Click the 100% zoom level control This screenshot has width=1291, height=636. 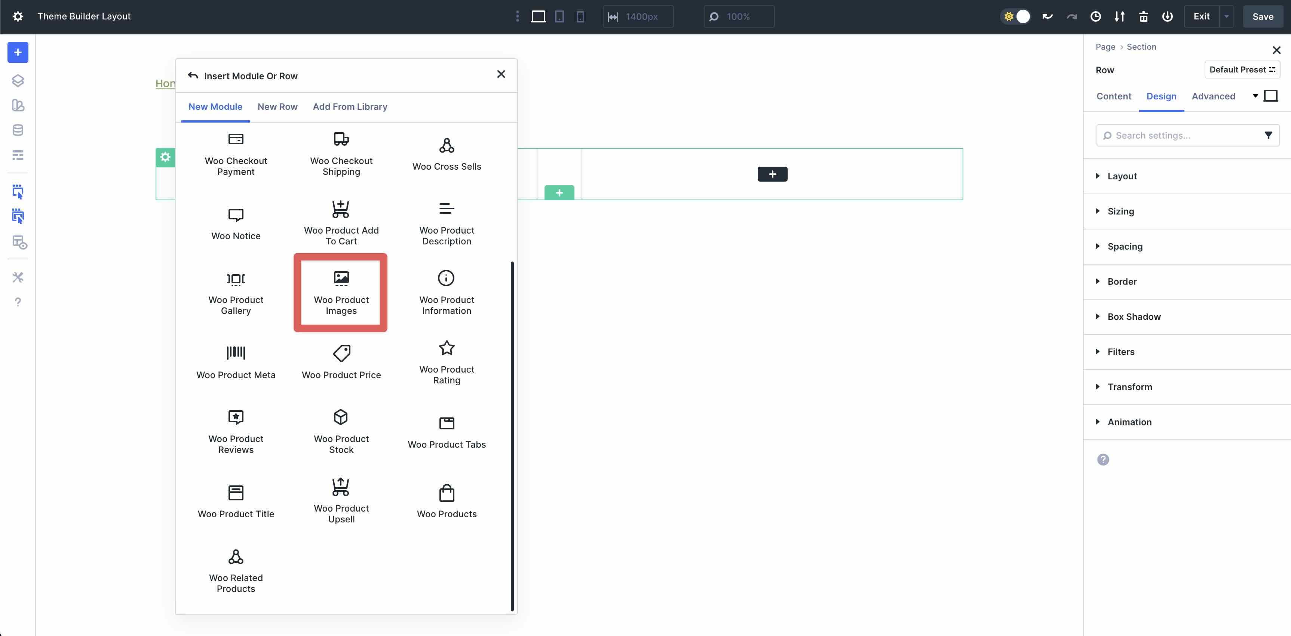[739, 16]
